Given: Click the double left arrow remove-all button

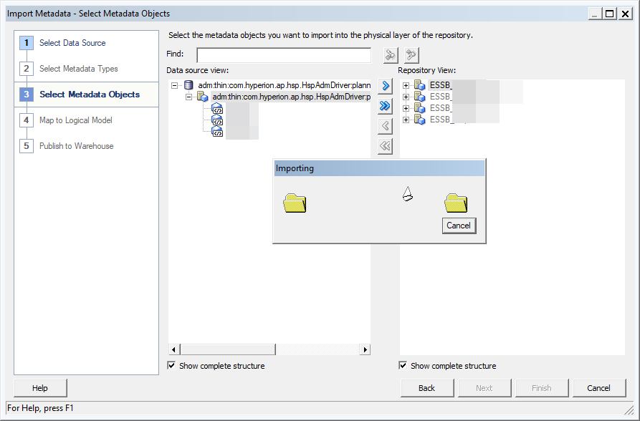Looking at the screenshot, I should 385,146.
